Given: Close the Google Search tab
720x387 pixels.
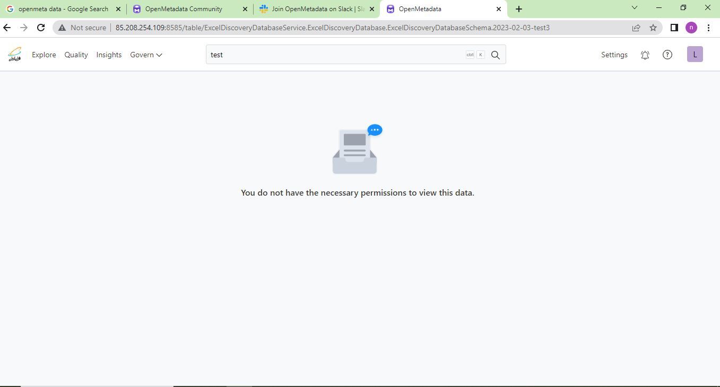Looking at the screenshot, I should (118, 9).
